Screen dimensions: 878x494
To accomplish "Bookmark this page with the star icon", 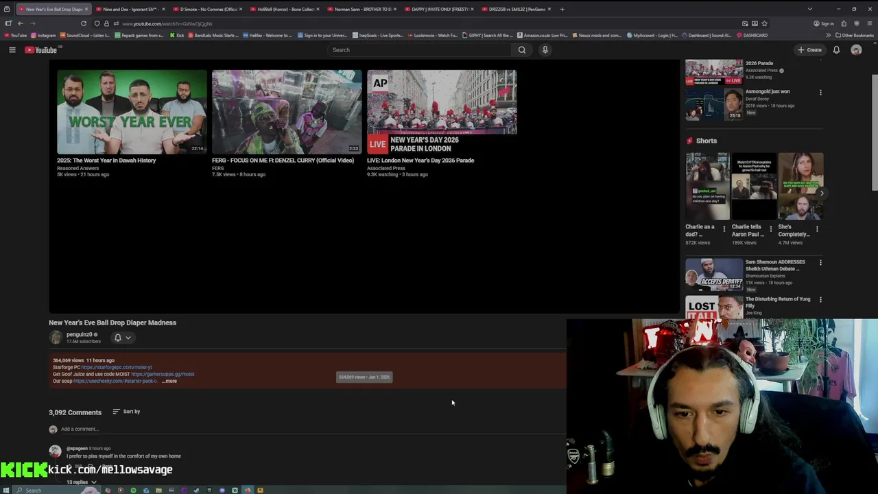I will 764,23.
